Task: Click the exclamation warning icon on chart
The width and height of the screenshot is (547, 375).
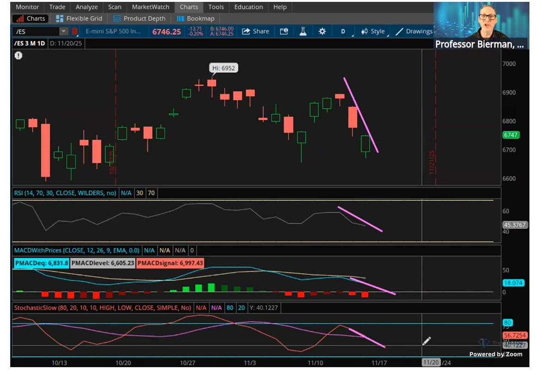Action: click(18, 55)
